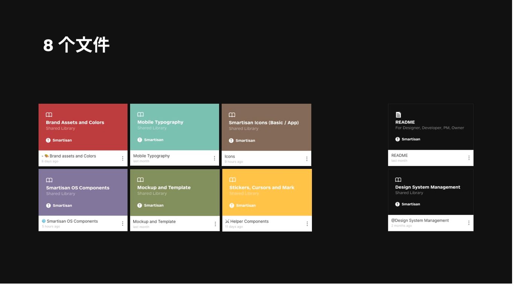Click the book icon on Brand Assets and Colors card
The height and width of the screenshot is (289, 514).
49,115
